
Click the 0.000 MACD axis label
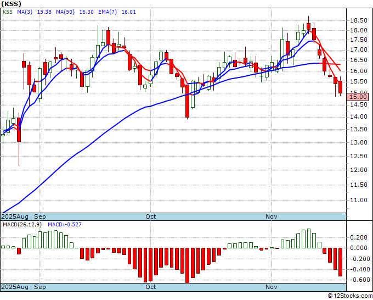click(359, 248)
